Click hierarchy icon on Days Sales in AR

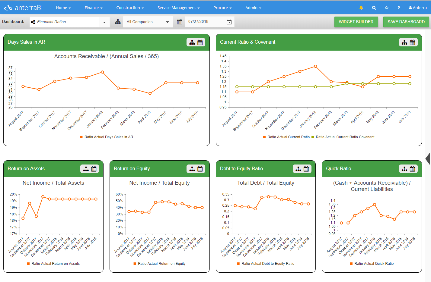point(192,42)
